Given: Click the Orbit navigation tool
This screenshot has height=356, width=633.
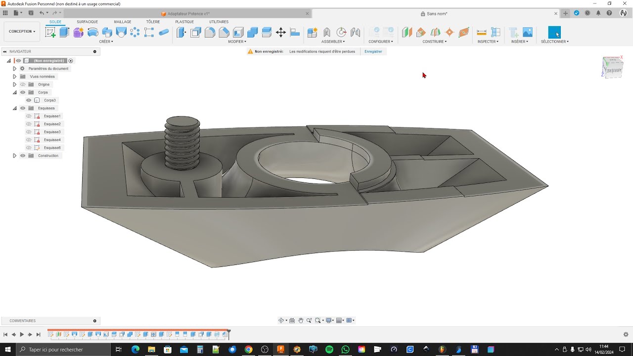Looking at the screenshot, I should coord(281,320).
